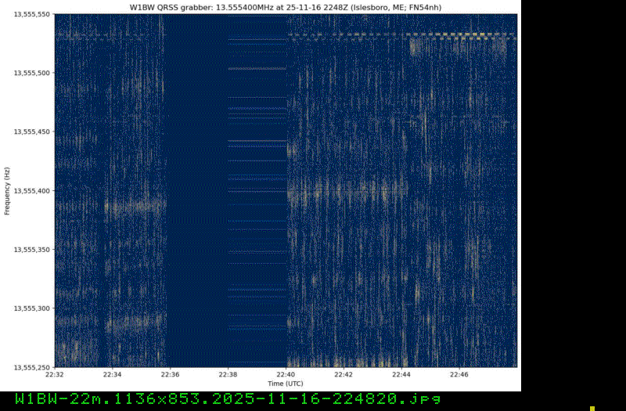Click the green filename caption text
The image size is (626, 411).
228,399
